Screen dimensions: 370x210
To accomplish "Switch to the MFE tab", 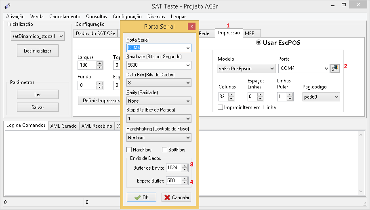I will (x=251, y=34).
